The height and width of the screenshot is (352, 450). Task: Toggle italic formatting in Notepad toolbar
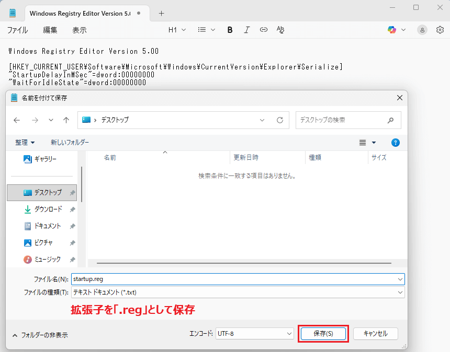tap(246, 30)
